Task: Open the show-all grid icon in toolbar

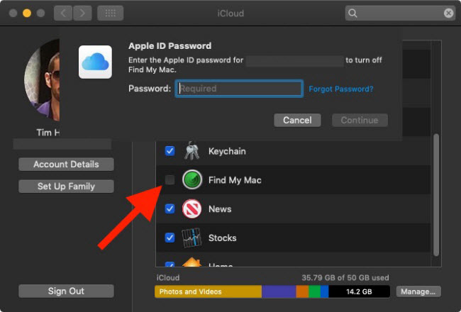Action: click(110, 13)
